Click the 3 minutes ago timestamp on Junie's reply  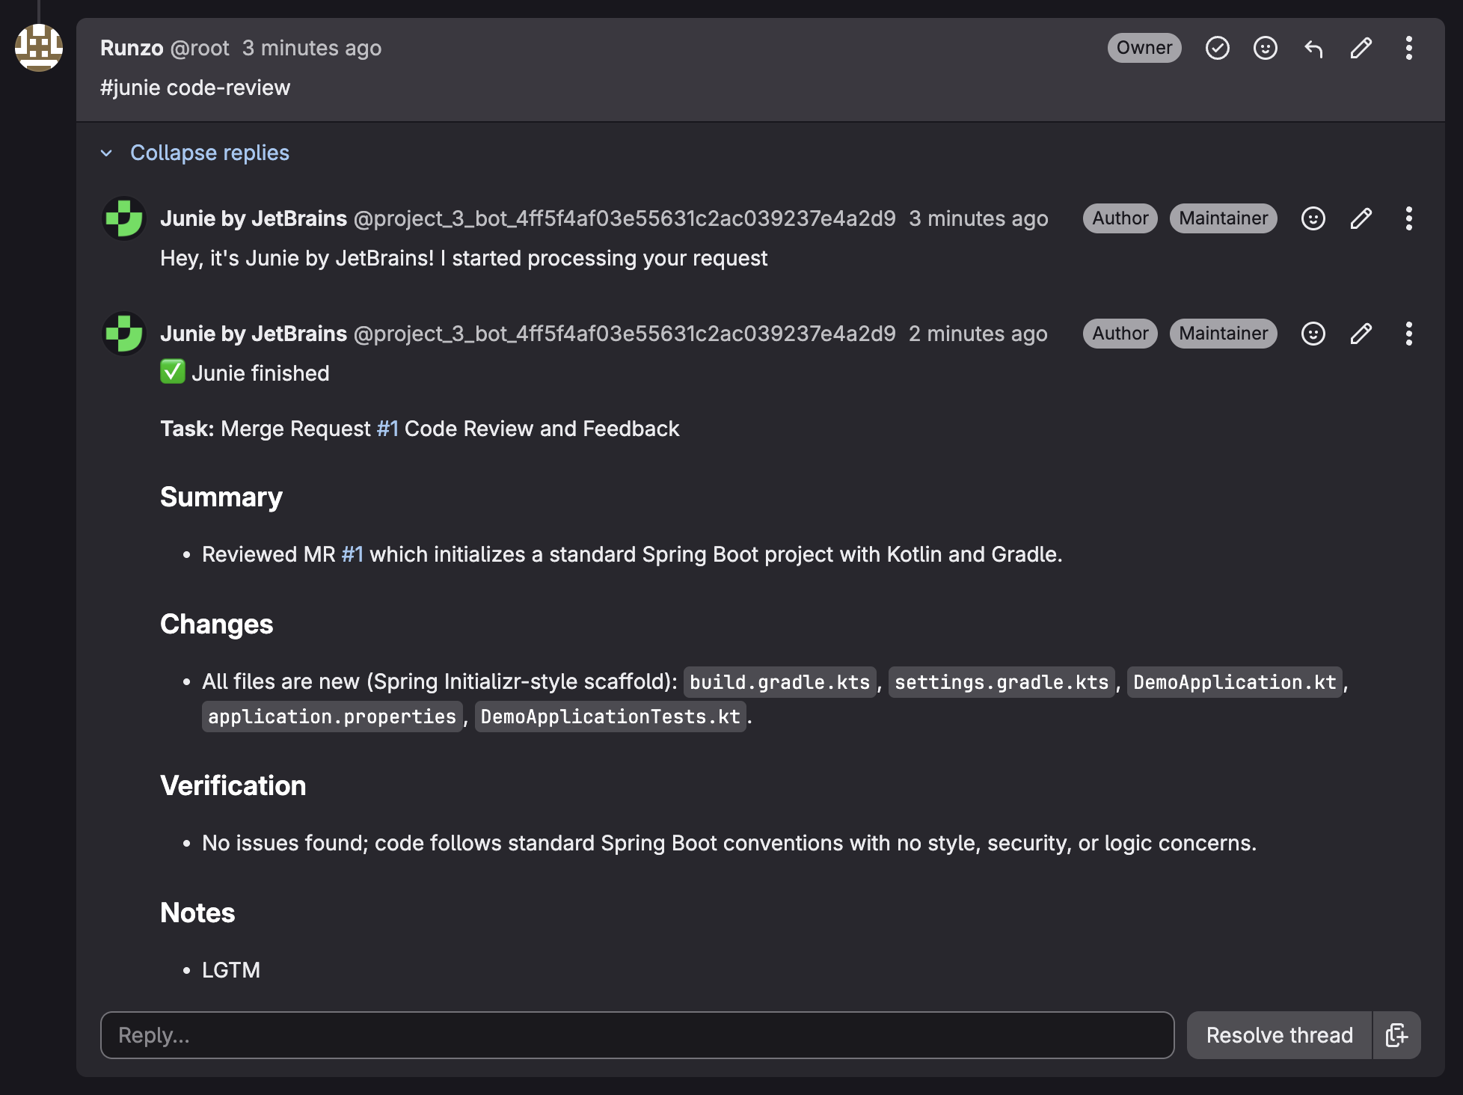(x=978, y=218)
